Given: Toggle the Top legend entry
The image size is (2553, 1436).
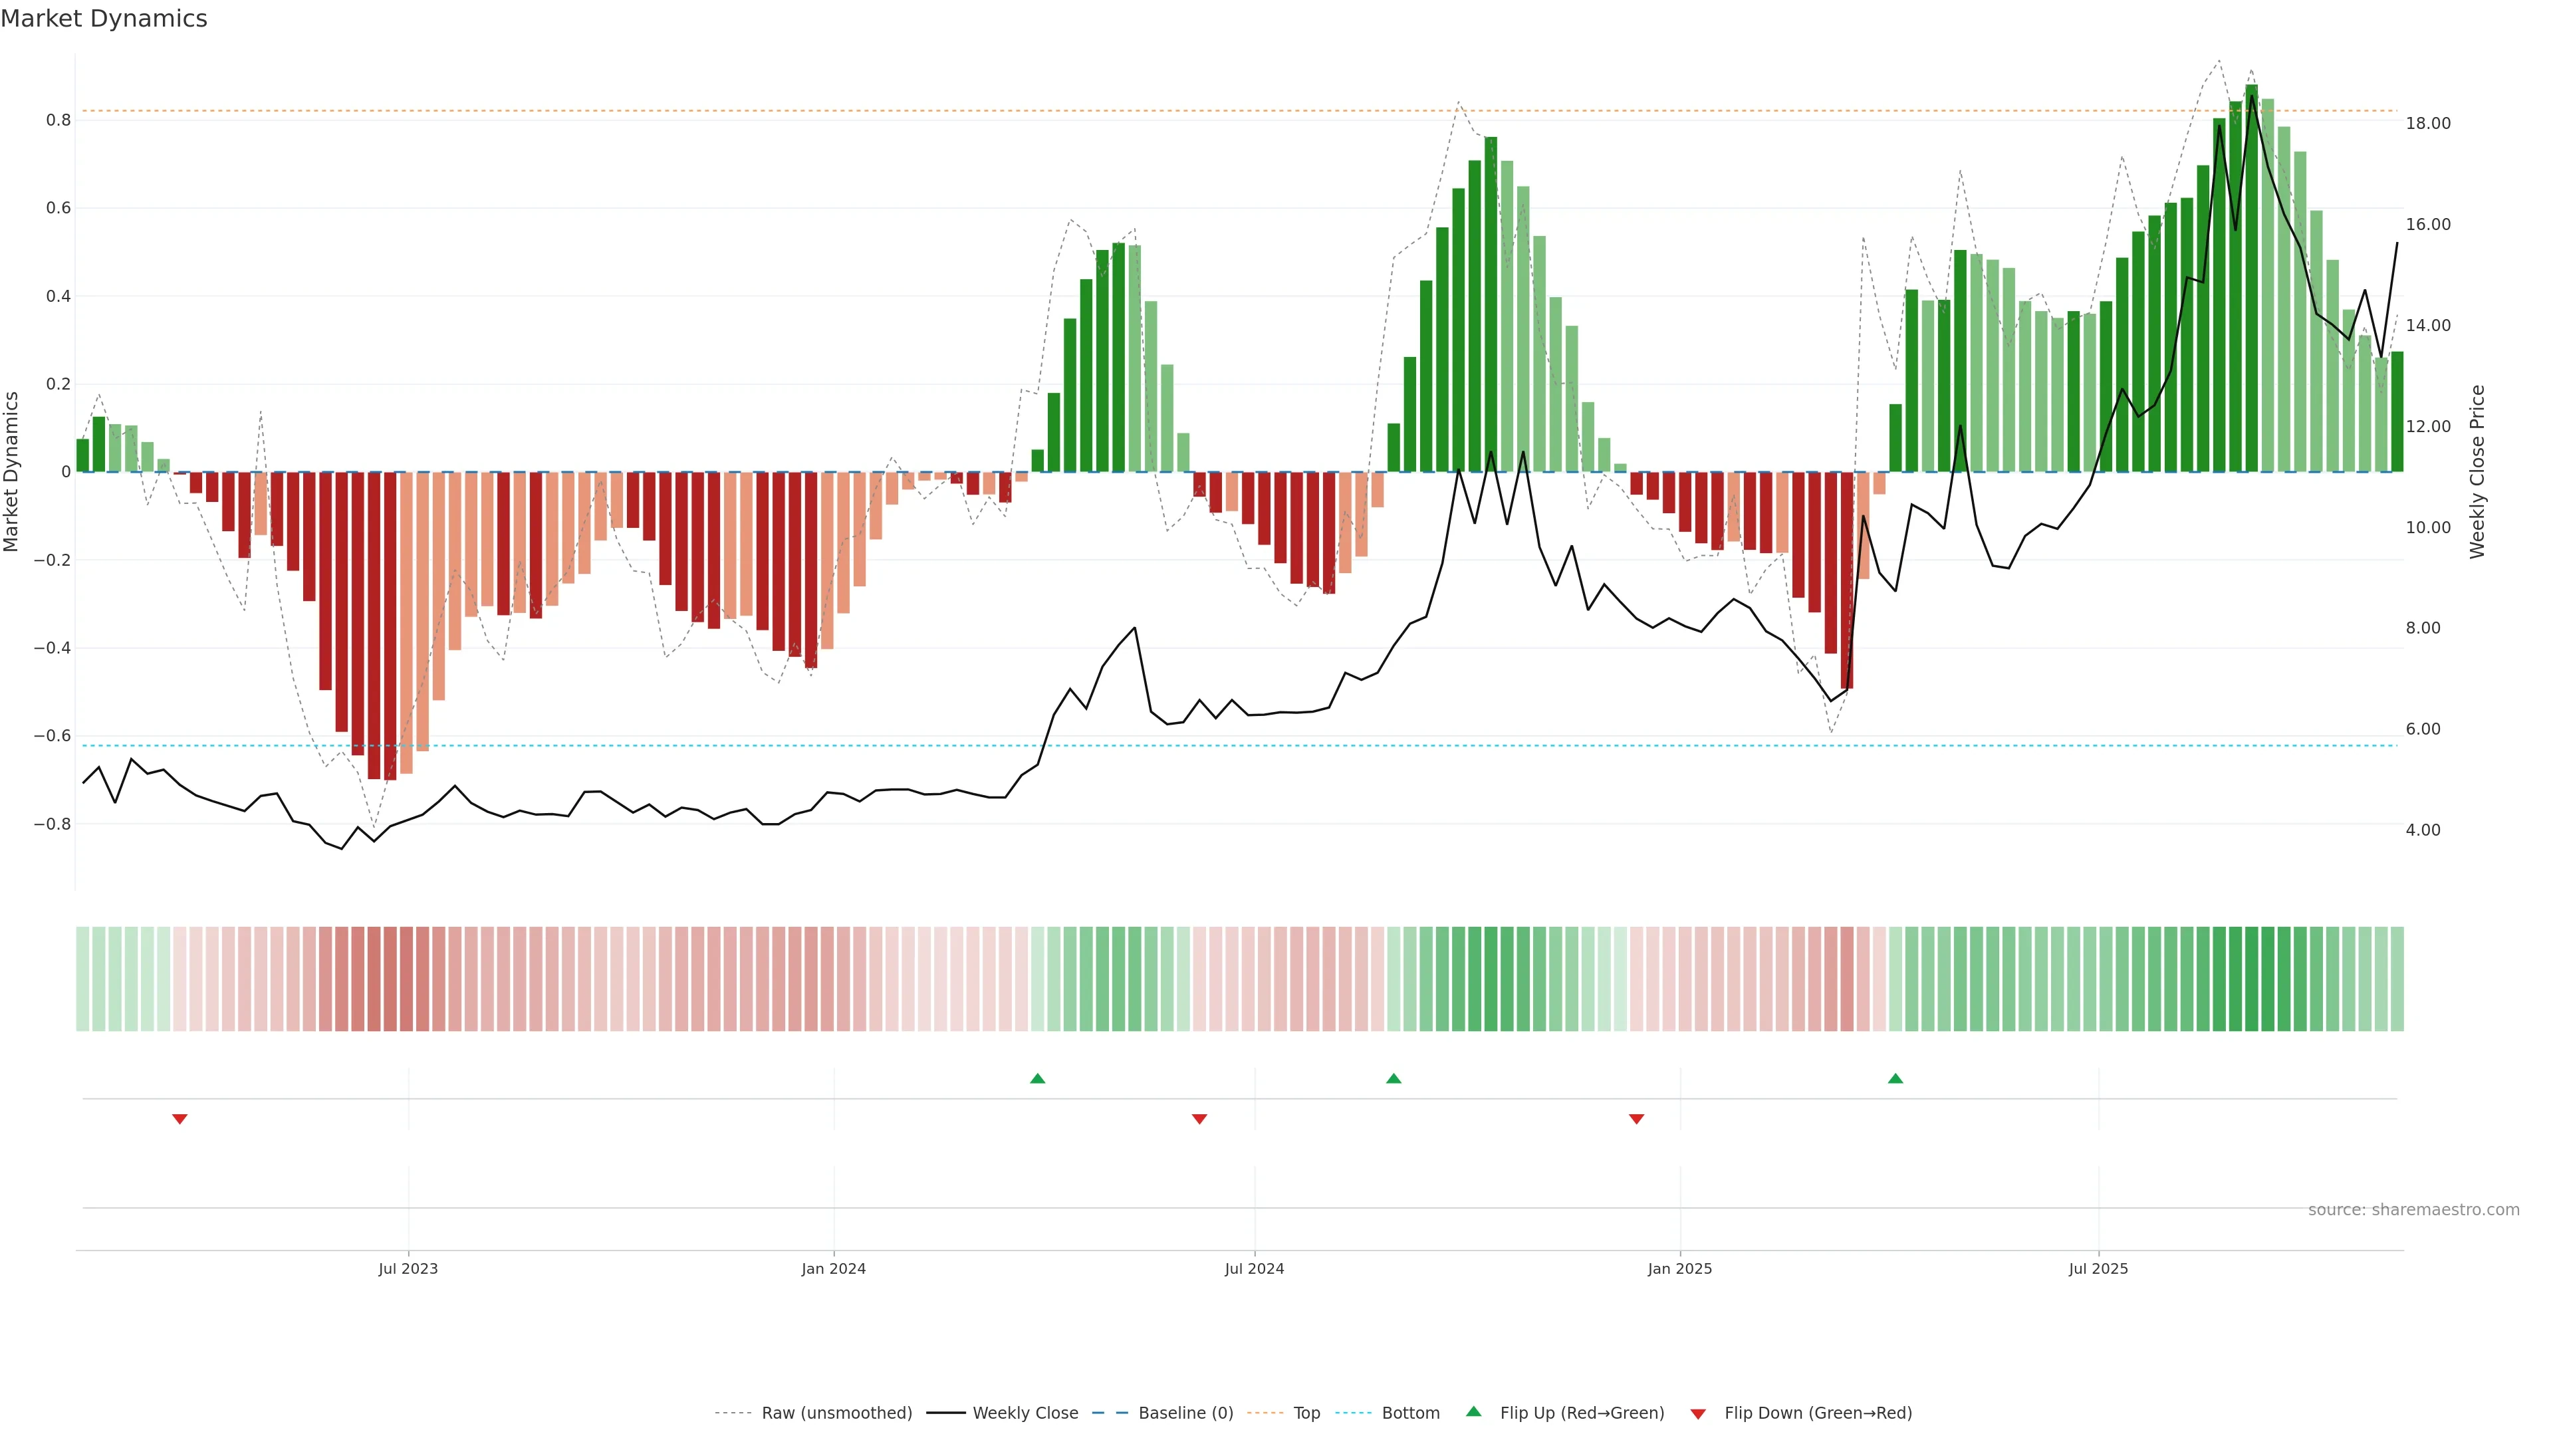Looking at the screenshot, I should pyautogui.click(x=1306, y=1413).
